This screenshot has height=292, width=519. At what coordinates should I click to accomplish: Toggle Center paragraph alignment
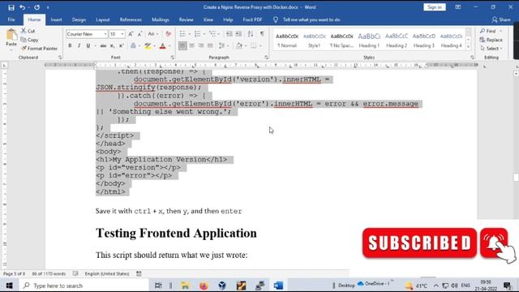coord(191,45)
